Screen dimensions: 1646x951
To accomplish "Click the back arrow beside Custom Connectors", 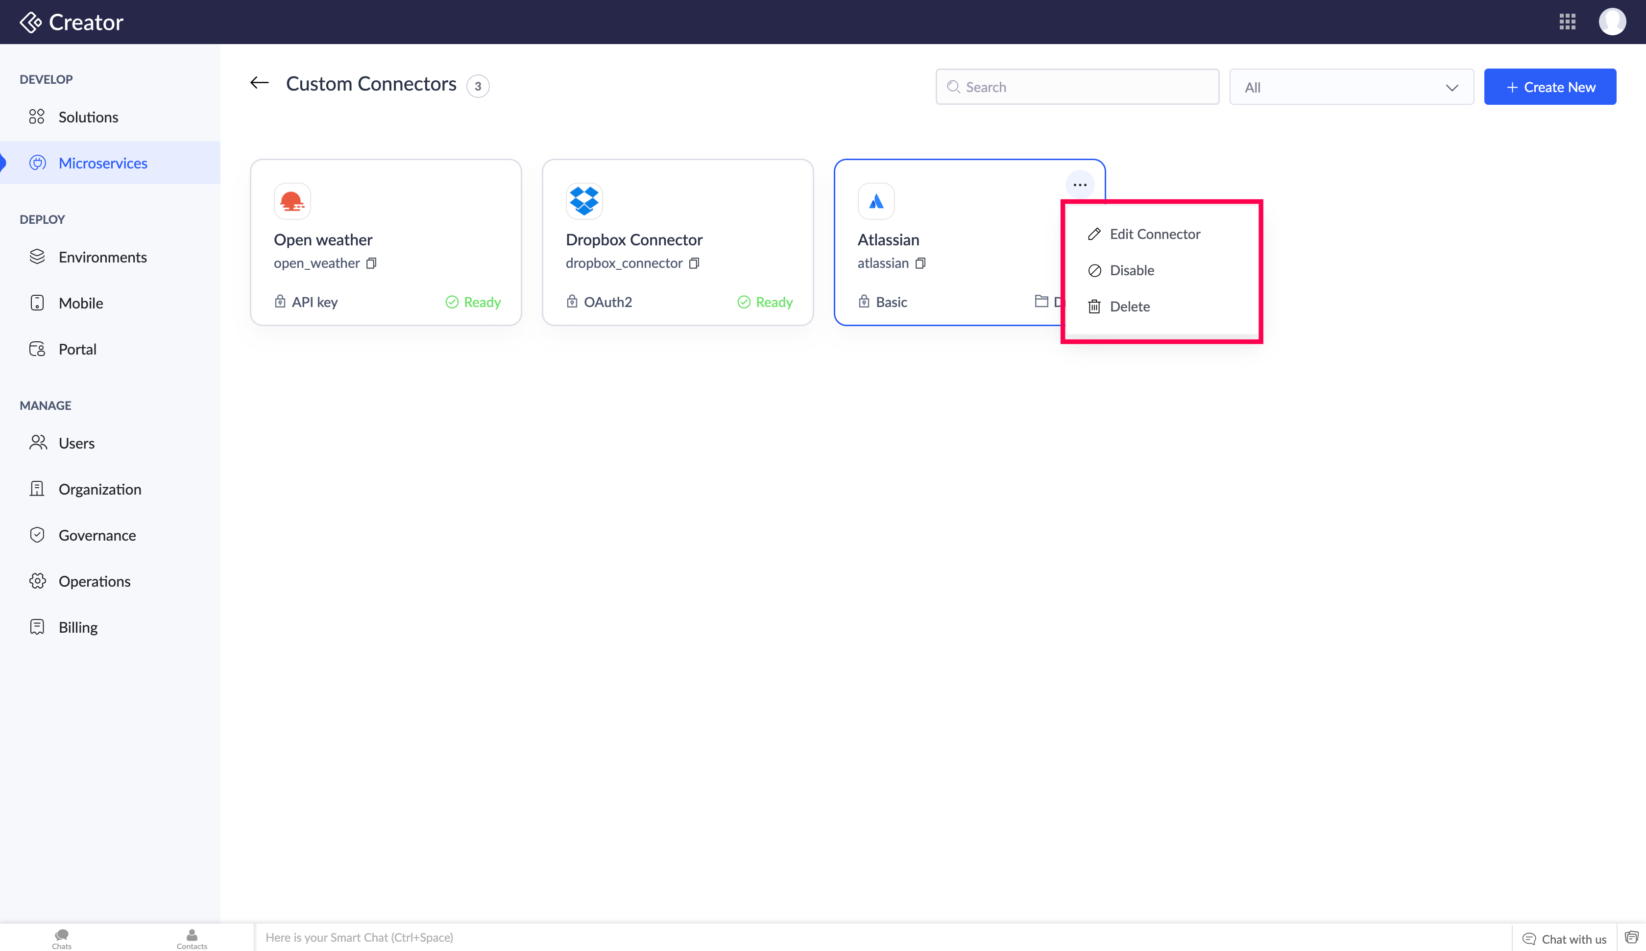I will click(x=259, y=83).
